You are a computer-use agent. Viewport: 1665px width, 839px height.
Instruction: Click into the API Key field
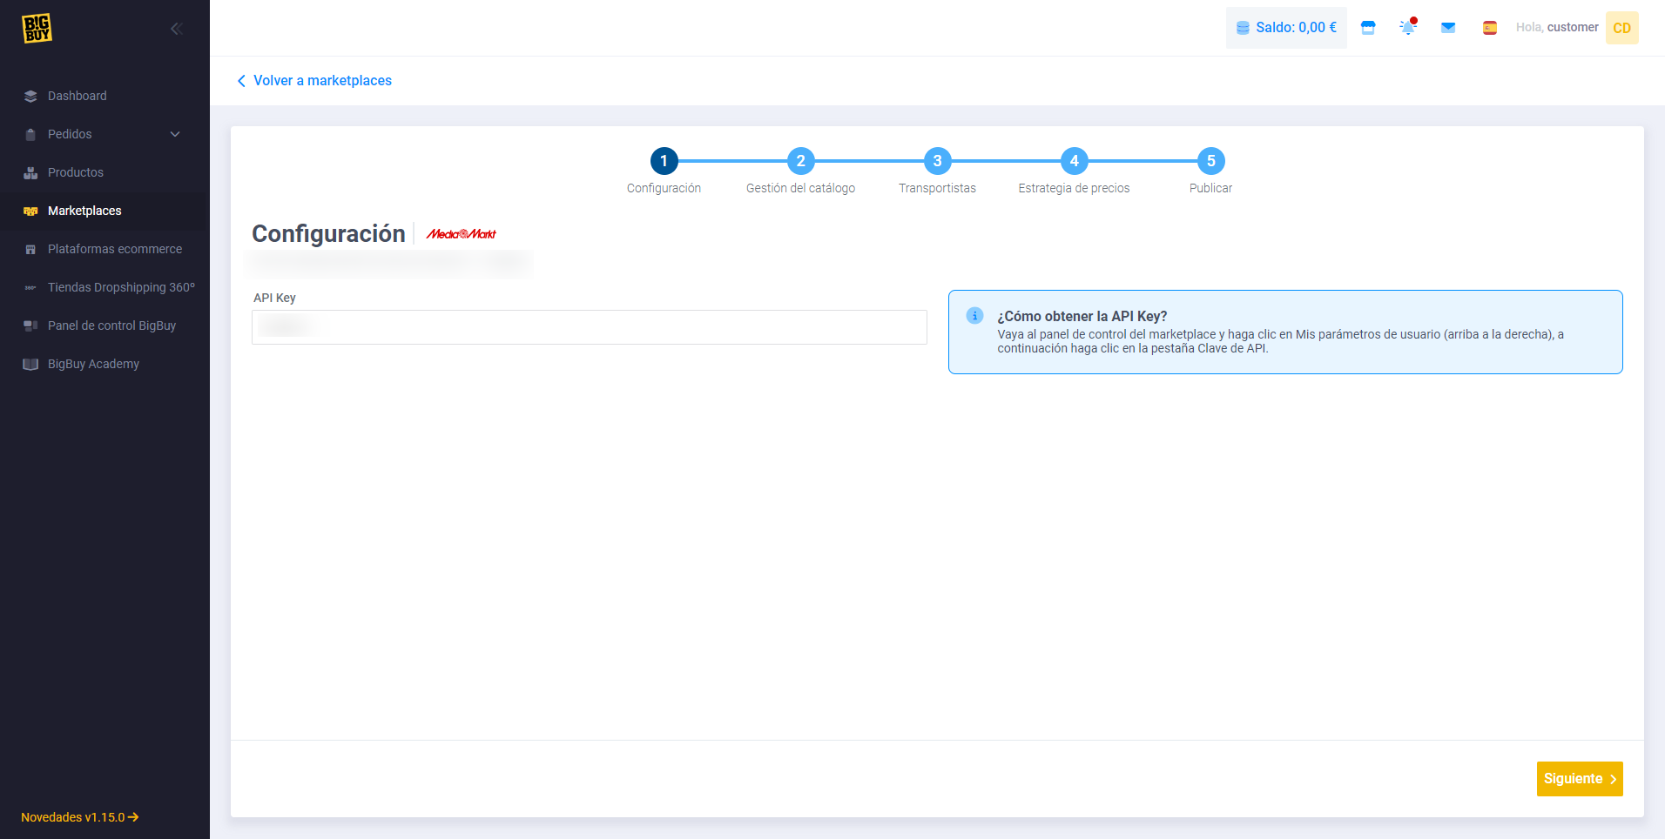pyautogui.click(x=589, y=327)
